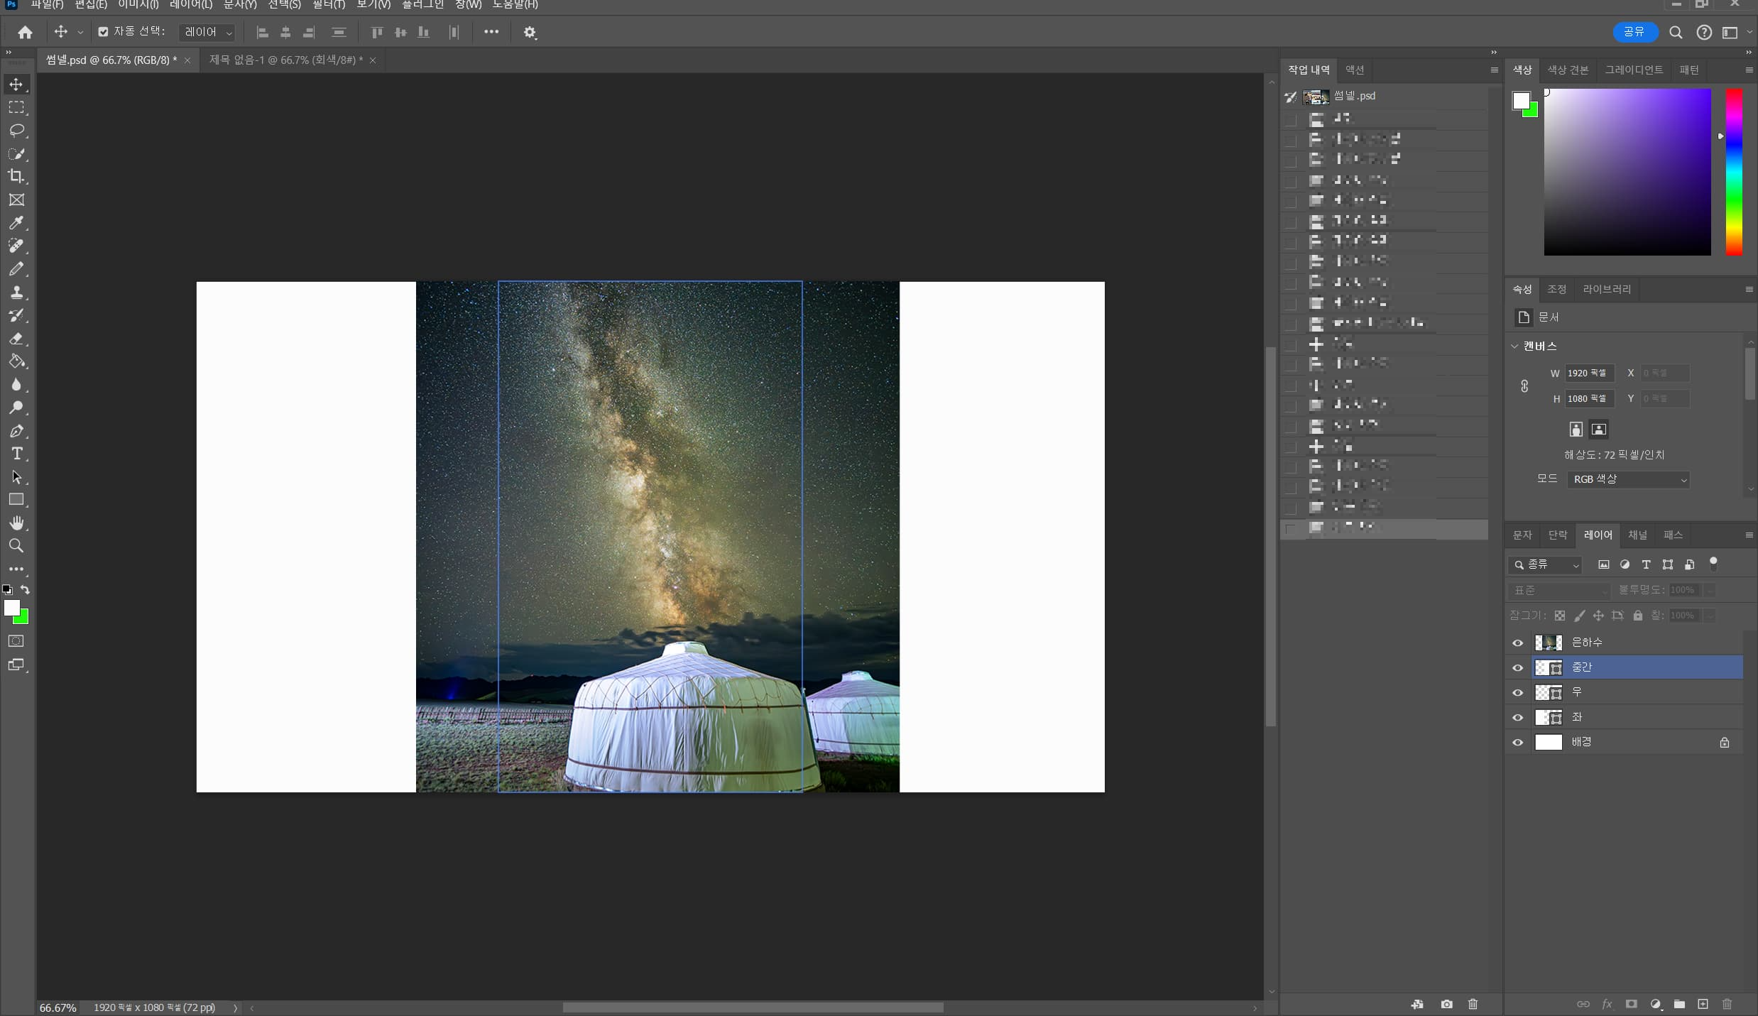Image resolution: width=1758 pixels, height=1016 pixels.
Task: Hide the 배경 layer visibility
Action: [1517, 743]
